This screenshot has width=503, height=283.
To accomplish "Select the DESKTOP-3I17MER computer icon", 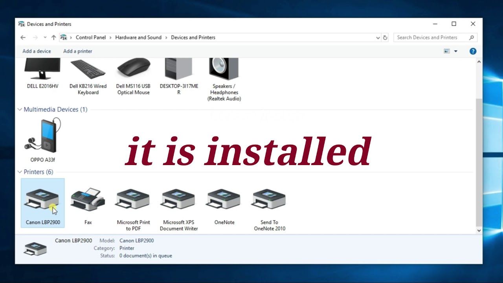I will 179,69.
